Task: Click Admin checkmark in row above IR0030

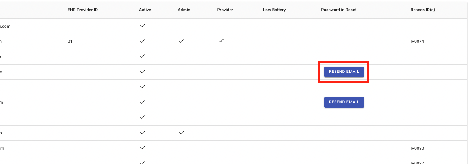Action: click(x=182, y=132)
